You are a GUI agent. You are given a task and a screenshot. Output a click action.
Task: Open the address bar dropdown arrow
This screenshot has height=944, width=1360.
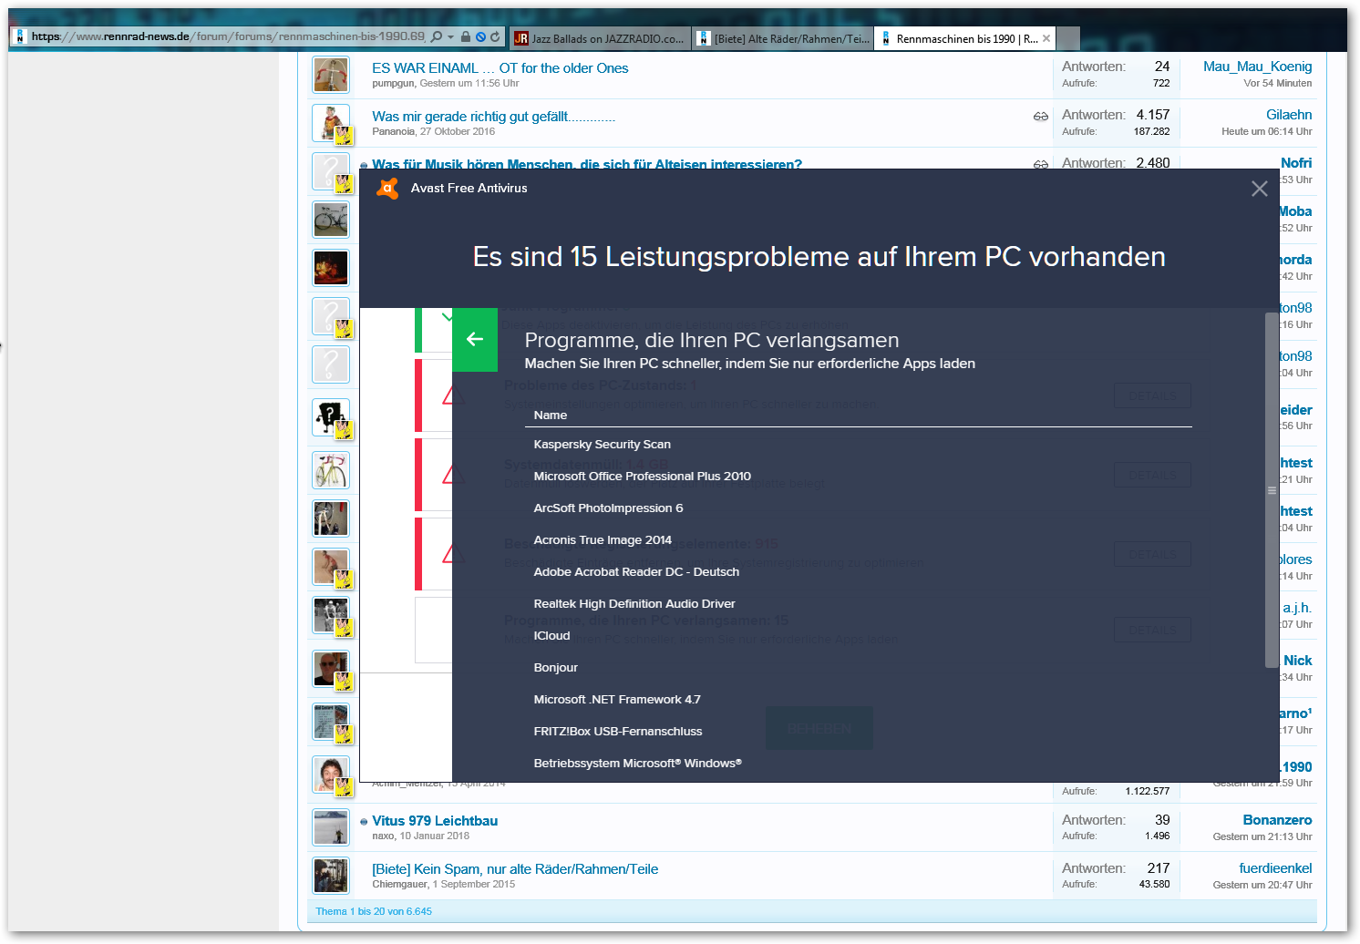tap(450, 37)
